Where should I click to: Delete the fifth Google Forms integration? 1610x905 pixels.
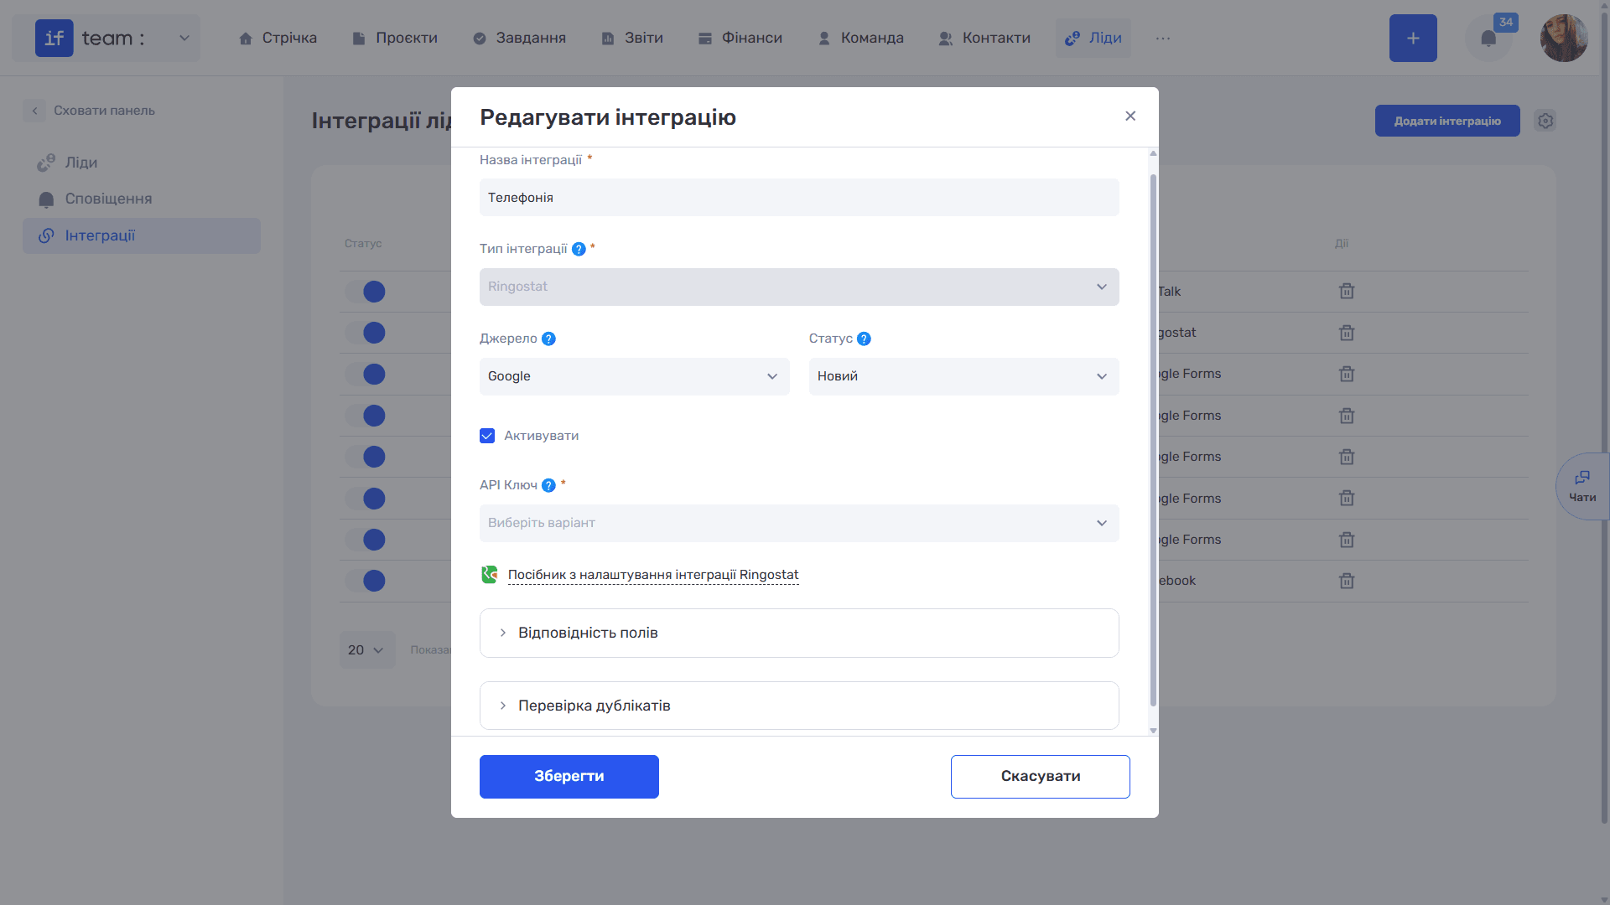click(1347, 540)
